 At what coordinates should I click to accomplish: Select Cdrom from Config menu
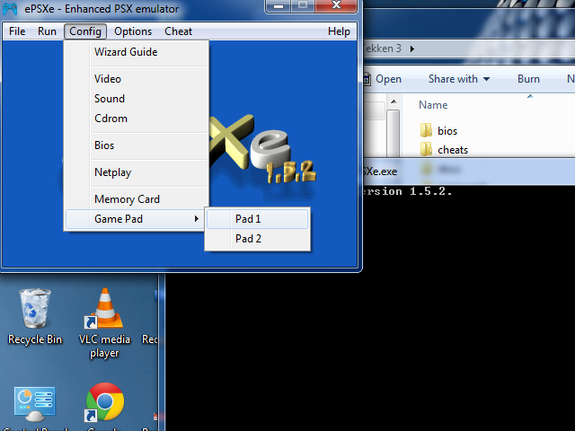point(136,119)
